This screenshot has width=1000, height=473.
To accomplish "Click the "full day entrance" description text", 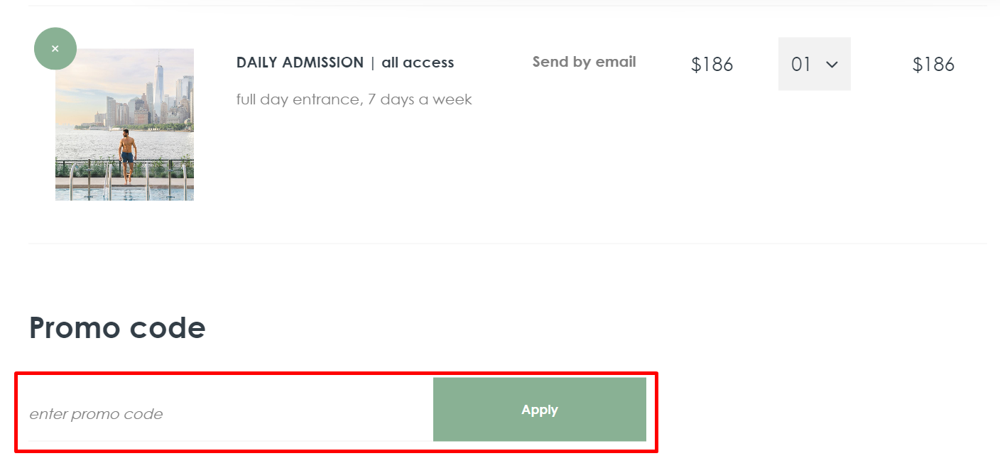I will click(x=298, y=99).
